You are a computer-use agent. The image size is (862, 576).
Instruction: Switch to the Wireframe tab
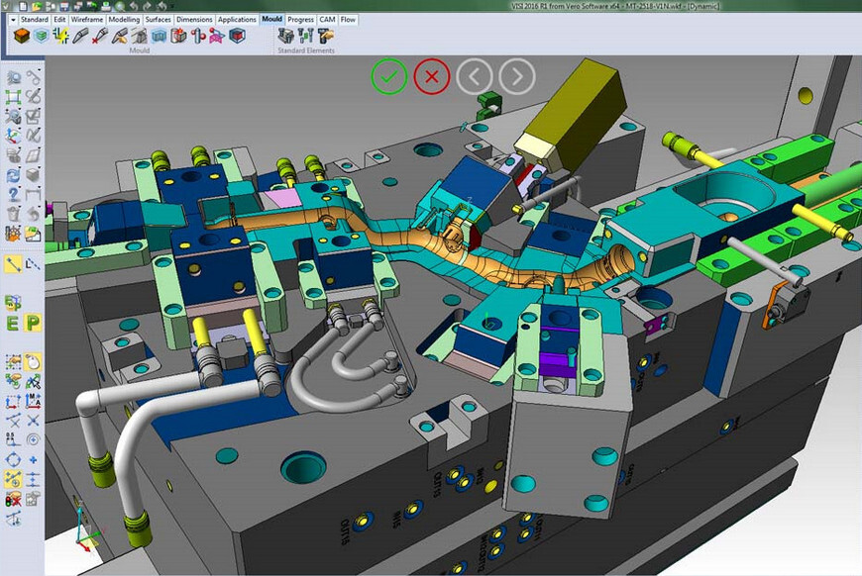coord(87,19)
